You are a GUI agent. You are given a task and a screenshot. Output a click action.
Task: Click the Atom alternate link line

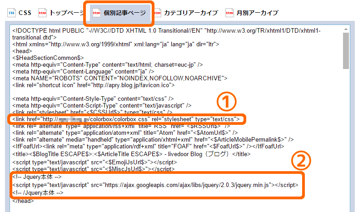(125, 133)
